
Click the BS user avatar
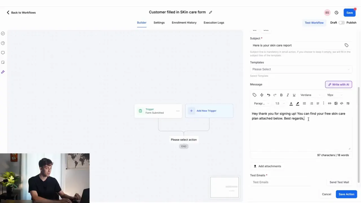(x=327, y=13)
